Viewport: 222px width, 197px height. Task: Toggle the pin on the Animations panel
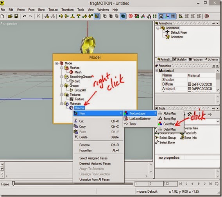pos(213,23)
